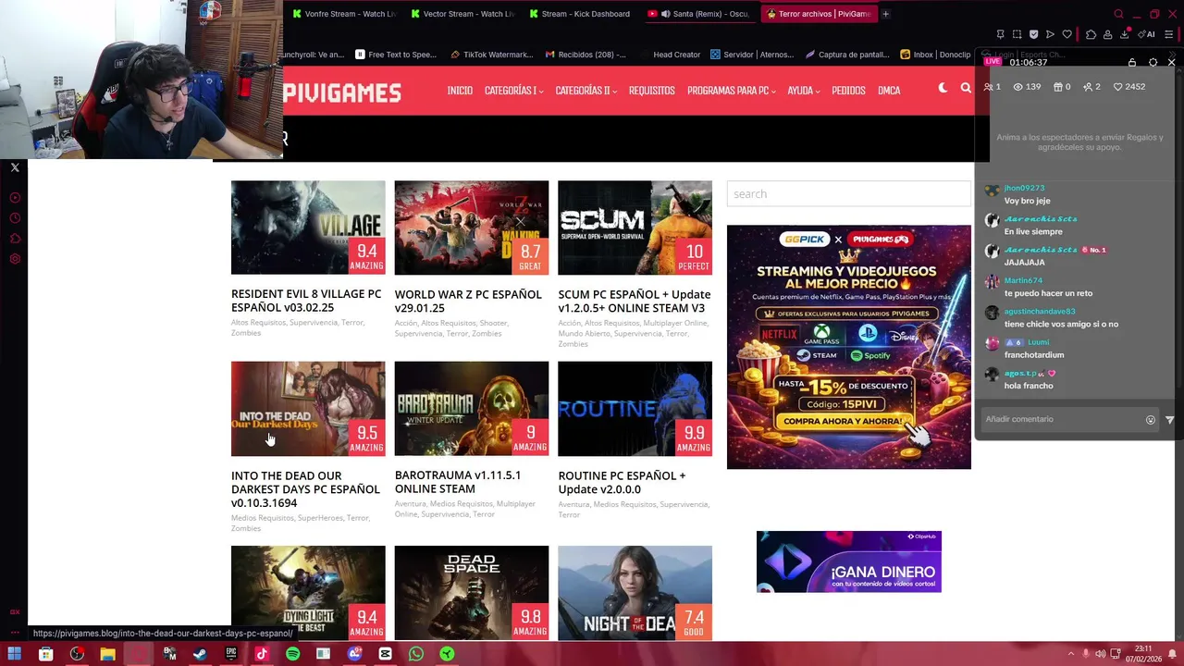Switch to Santa (Remix) YouTube tab

tap(699, 14)
